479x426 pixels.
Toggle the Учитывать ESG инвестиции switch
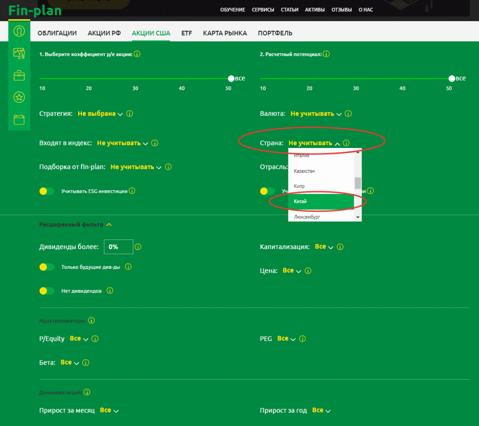pos(47,191)
